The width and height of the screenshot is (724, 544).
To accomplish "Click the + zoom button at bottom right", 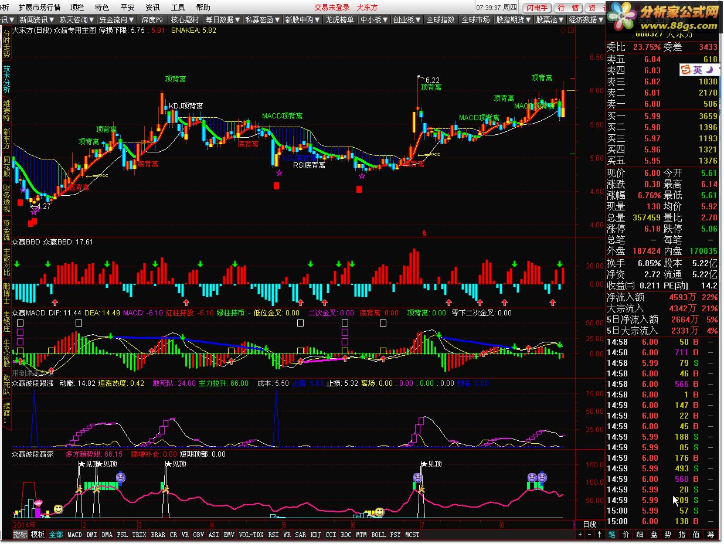I will click(580, 535).
